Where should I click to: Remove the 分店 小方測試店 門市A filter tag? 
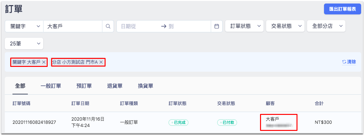tap(101, 62)
